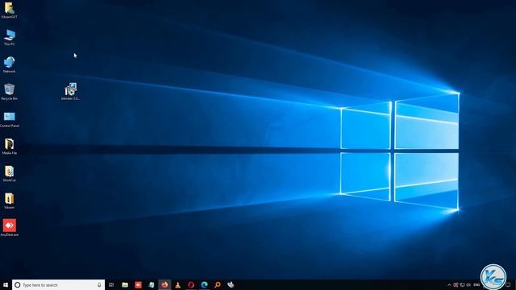Image resolution: width=516 pixels, height=290 pixels.
Task: Select the user folder icon at top-left
Action: pyautogui.click(x=9, y=10)
